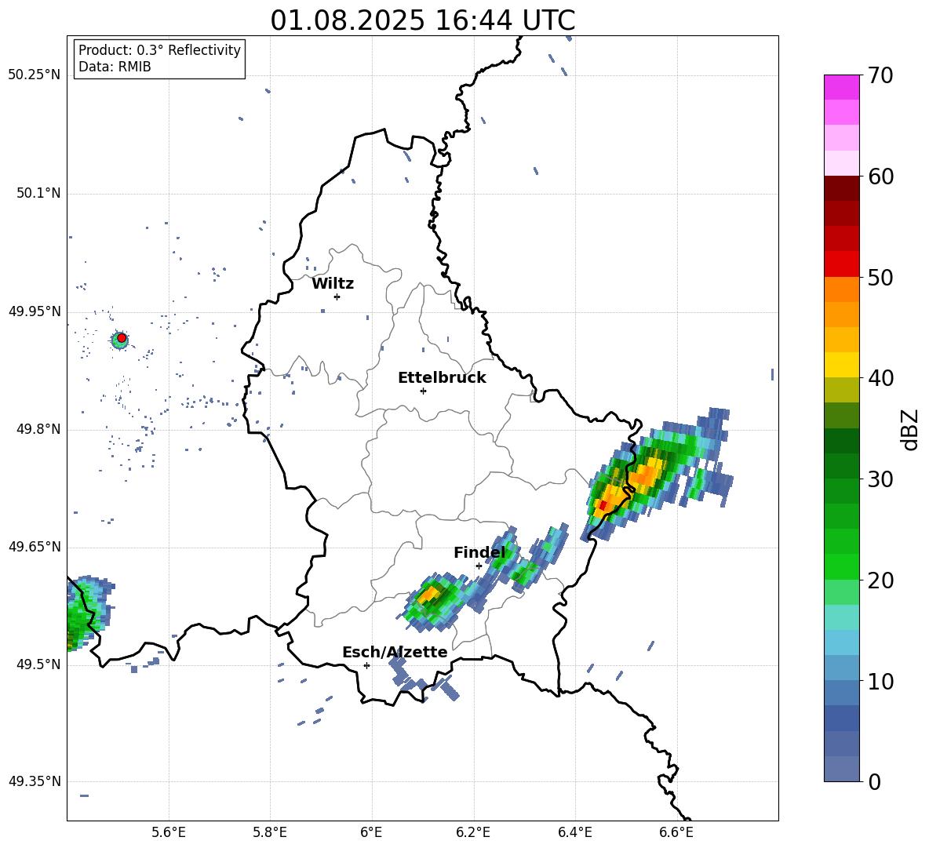Click the Ettelbruck city label
The image size is (929, 848).
(442, 378)
